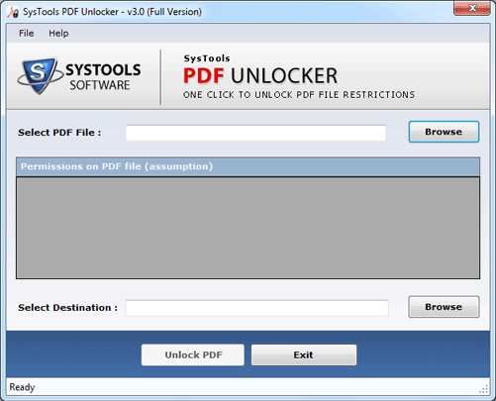Browse for the destination folder
The width and height of the screenshot is (496, 401).
pyautogui.click(x=444, y=307)
